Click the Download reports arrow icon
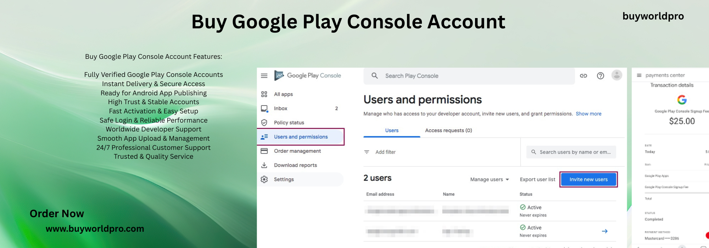709x248 pixels. coord(264,165)
